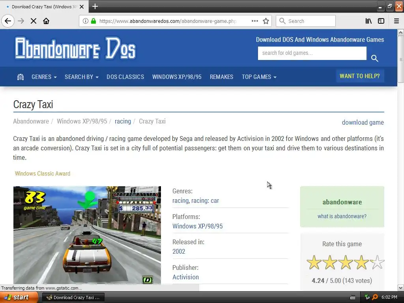Click the Want To Help? button
The height and width of the screenshot is (303, 404).
point(360,76)
